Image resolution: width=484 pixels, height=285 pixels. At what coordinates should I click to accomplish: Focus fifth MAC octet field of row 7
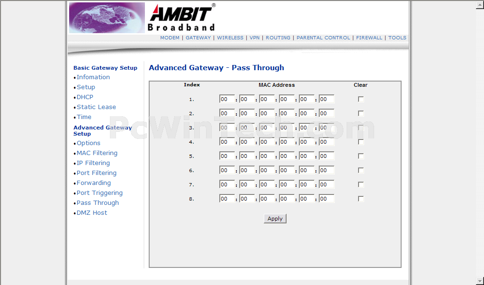pyautogui.click(x=306, y=184)
